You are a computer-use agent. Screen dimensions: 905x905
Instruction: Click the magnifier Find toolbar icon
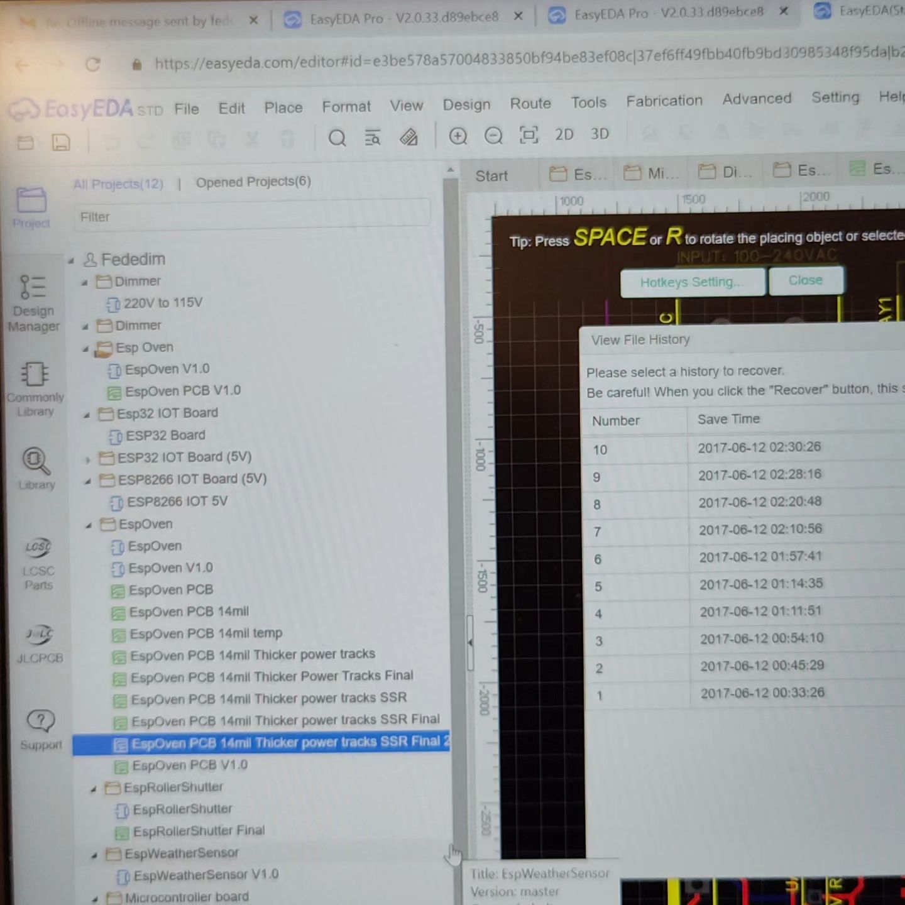[x=337, y=138]
